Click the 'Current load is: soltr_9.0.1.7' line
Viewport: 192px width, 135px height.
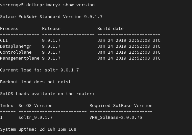click(x=39, y=70)
